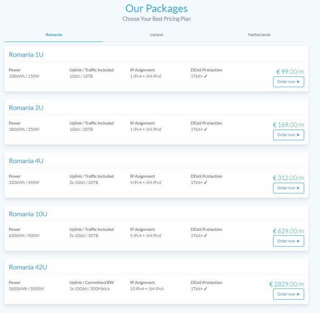Click the DDoS checkmark in Romania 1U
The width and height of the screenshot is (320, 313).
pyautogui.click(x=205, y=76)
